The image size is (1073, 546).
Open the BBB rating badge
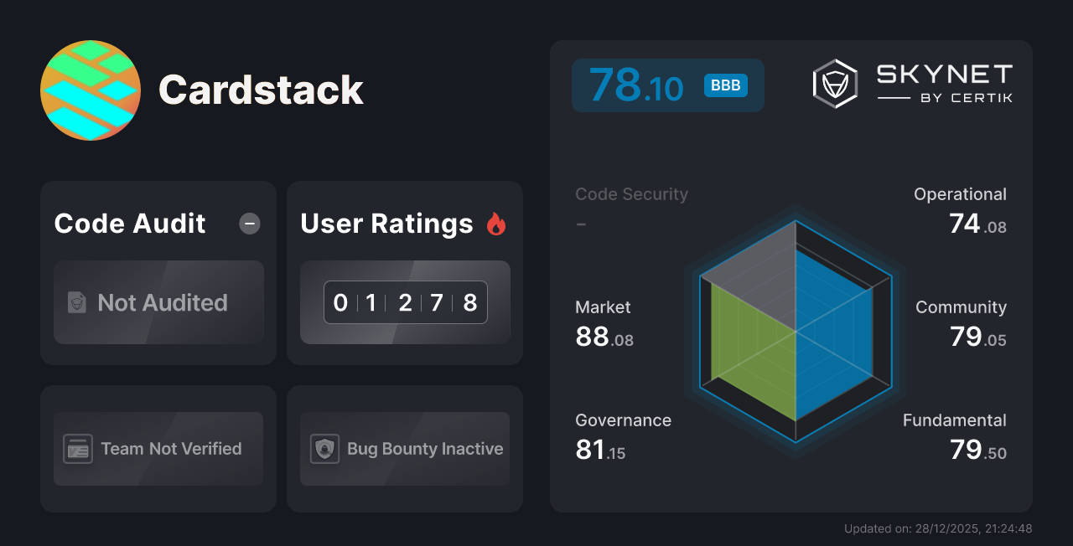[724, 85]
